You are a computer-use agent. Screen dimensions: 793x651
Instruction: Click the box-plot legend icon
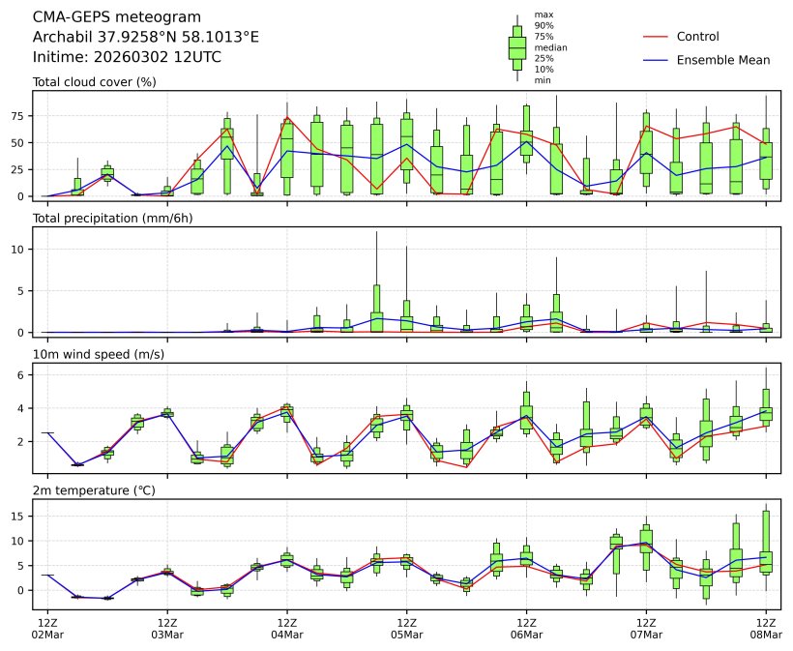516,47
